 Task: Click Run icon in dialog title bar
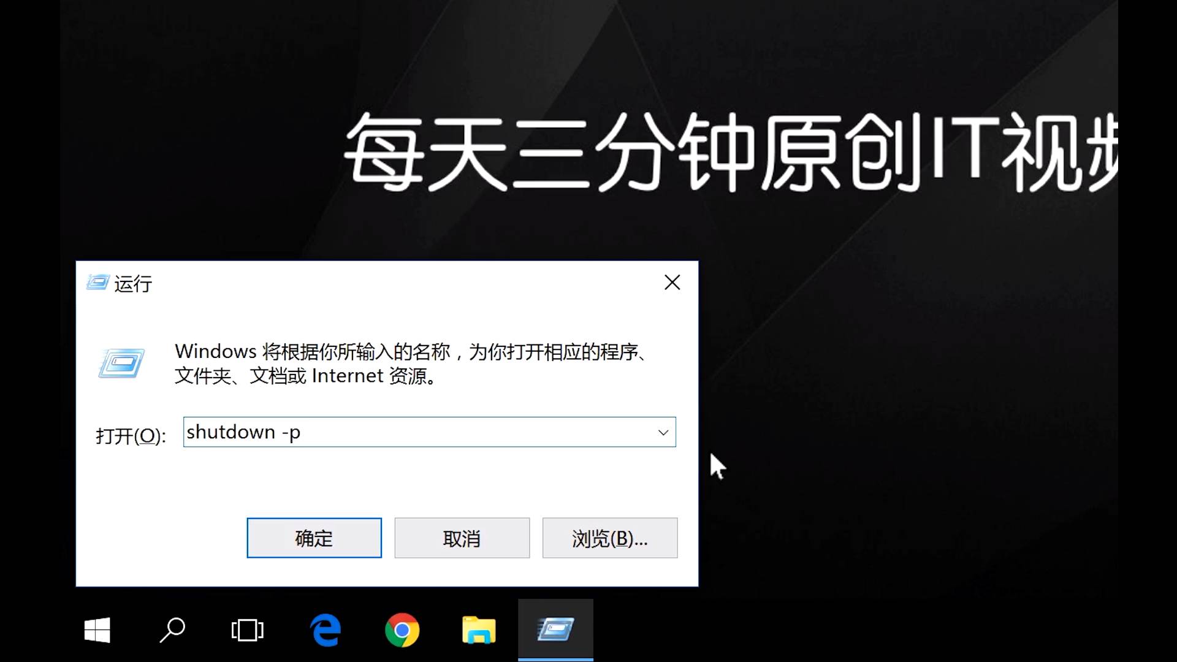[x=97, y=283]
